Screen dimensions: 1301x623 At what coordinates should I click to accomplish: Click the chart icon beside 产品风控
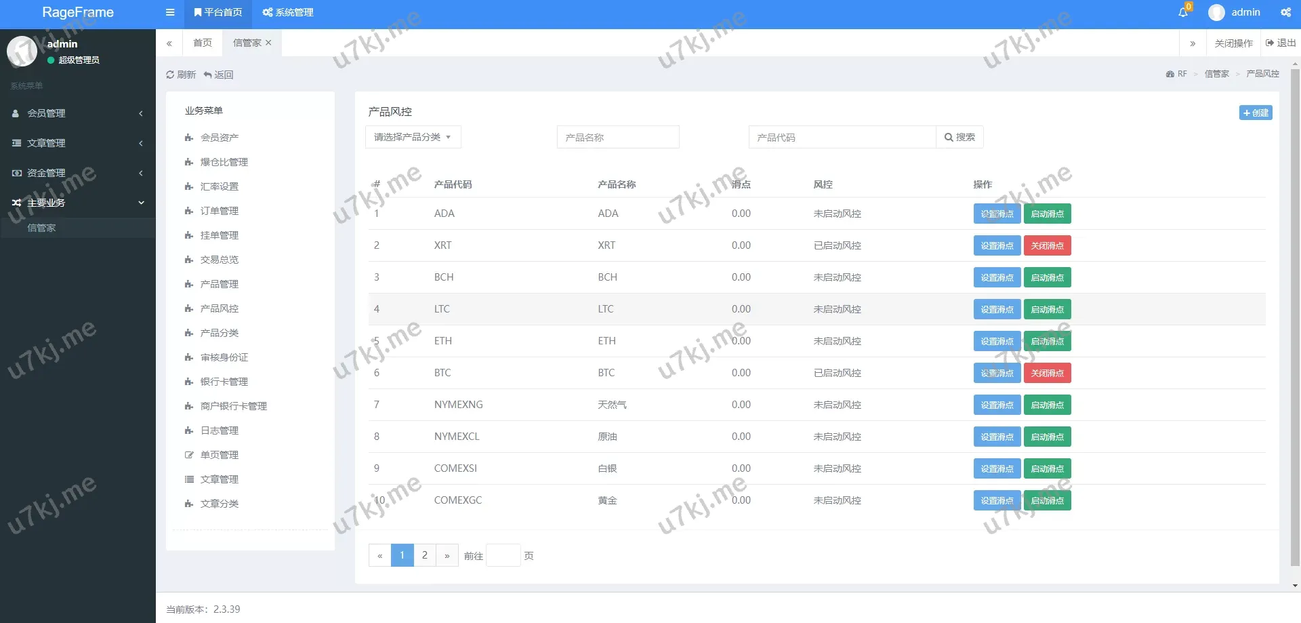pos(188,308)
